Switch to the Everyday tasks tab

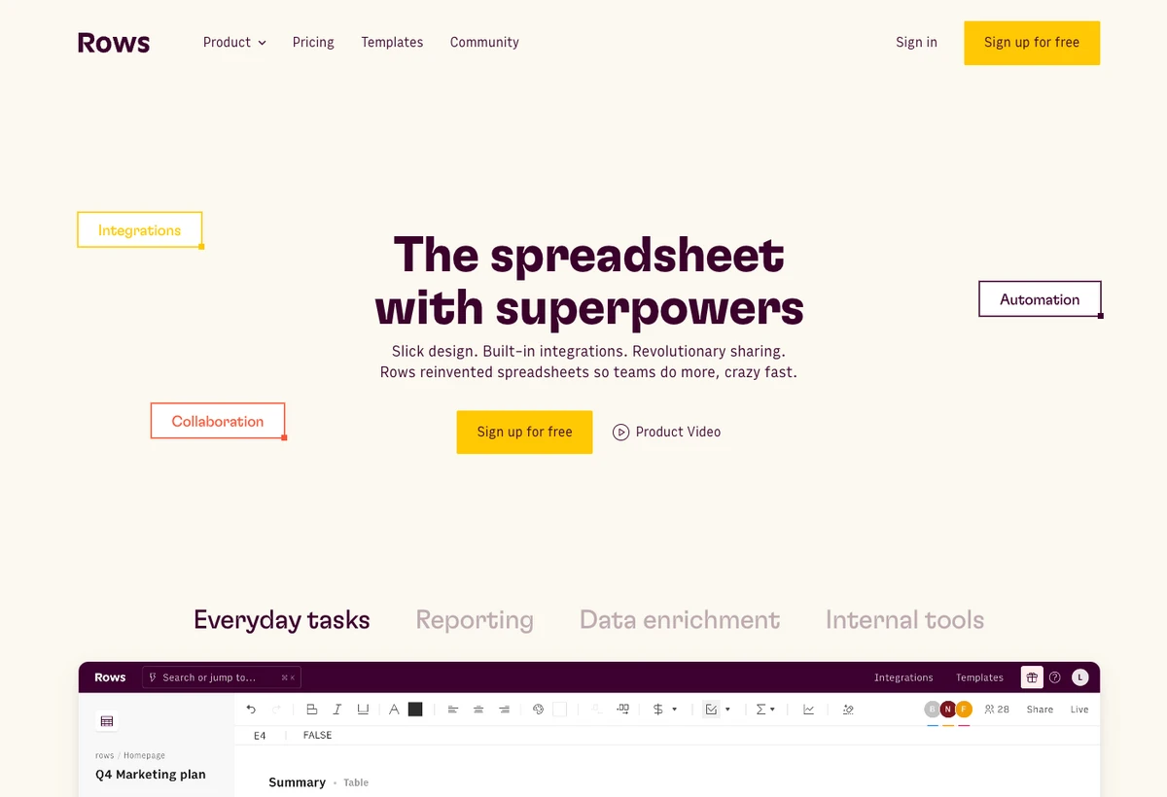point(282,620)
